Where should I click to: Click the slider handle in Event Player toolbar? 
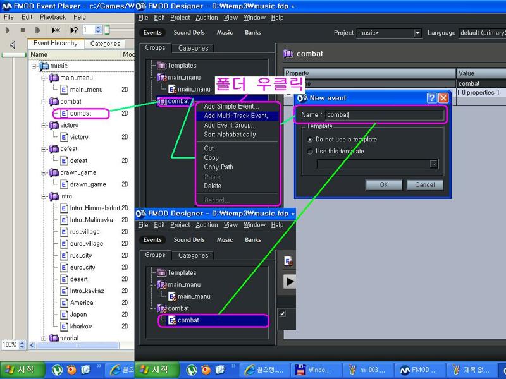(x=107, y=30)
